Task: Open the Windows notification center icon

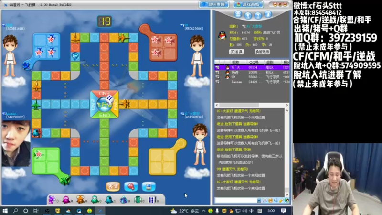Action: 283,211
